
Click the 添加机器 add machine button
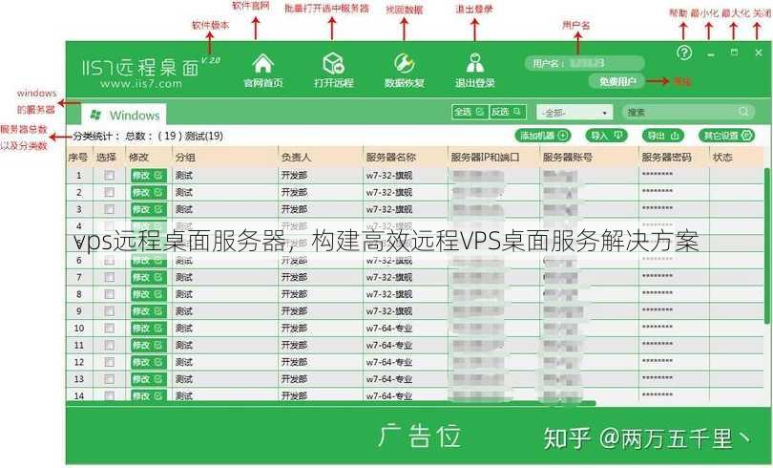543,135
